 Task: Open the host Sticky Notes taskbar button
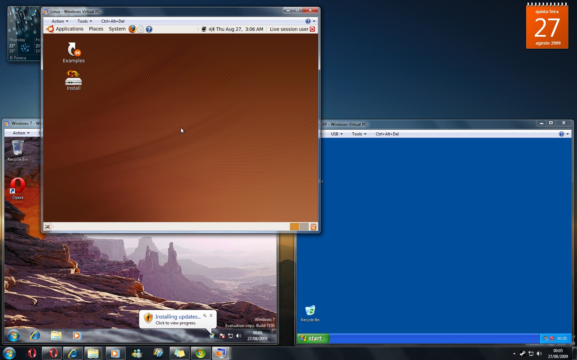pos(180,353)
